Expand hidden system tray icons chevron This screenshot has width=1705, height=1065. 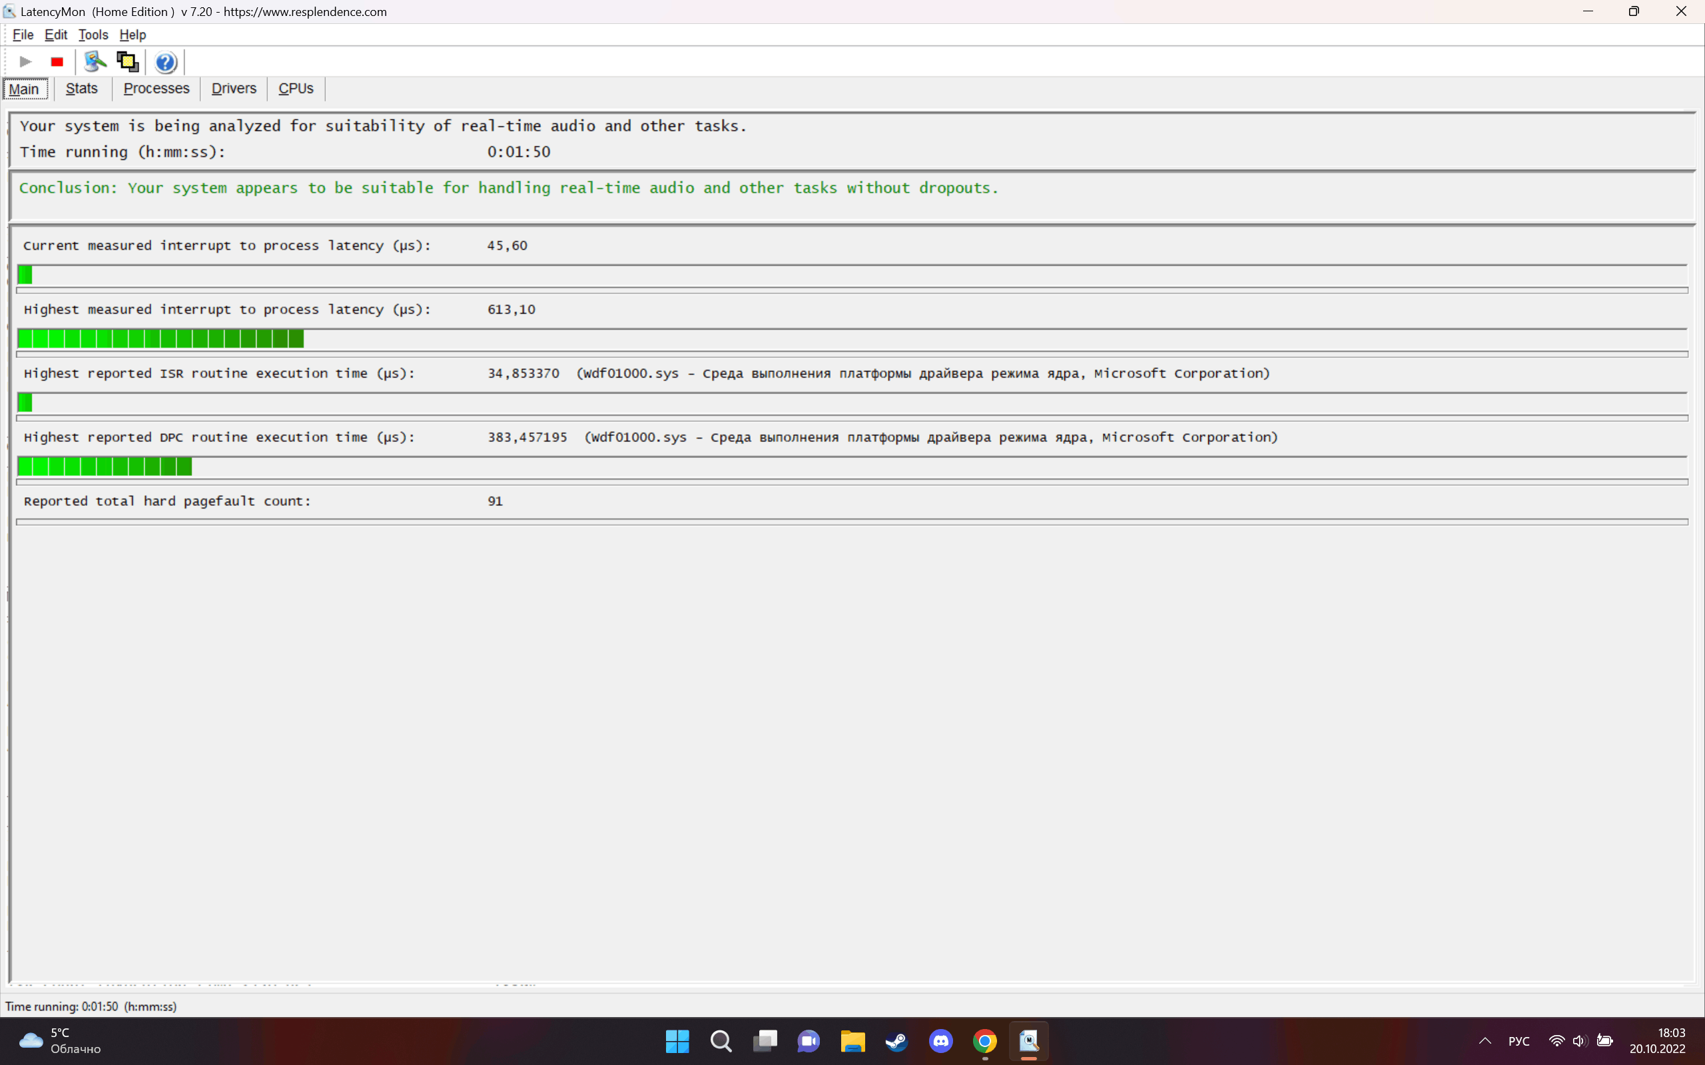(x=1485, y=1041)
